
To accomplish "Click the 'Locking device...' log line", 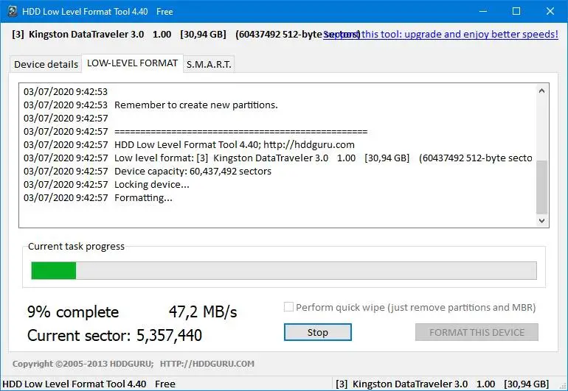I will pos(151,184).
